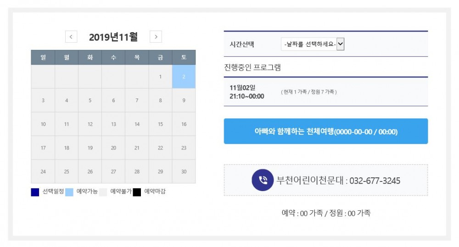Select November 2 on the calendar

184,77
